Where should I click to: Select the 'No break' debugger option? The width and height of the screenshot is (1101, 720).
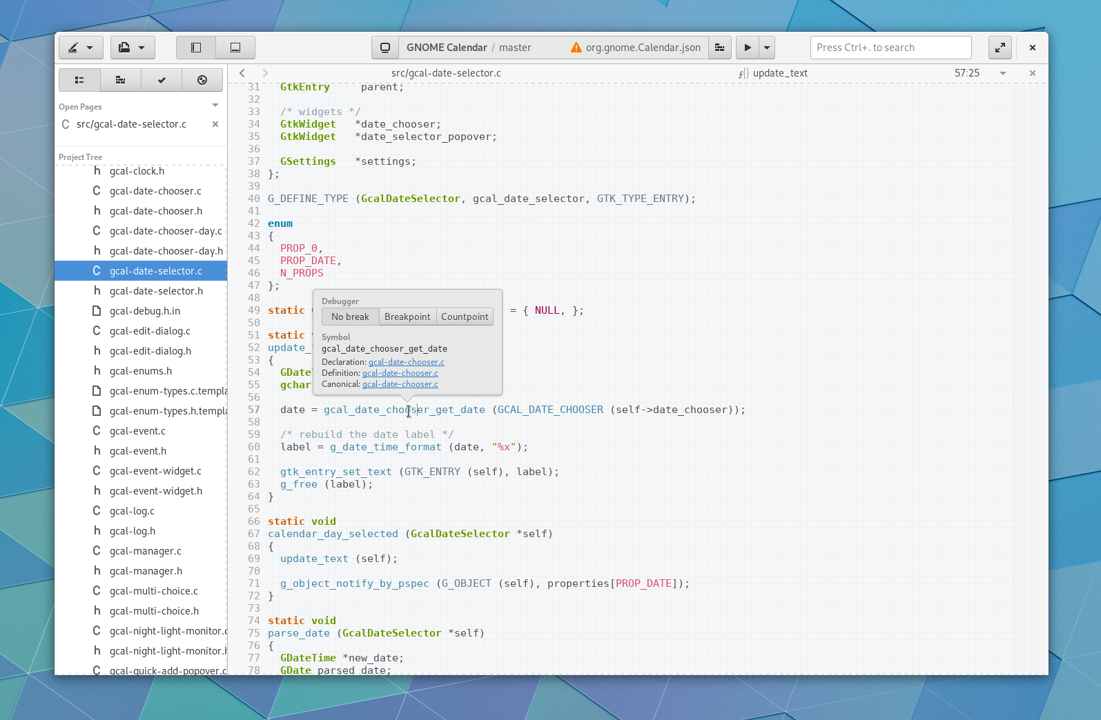click(x=350, y=317)
